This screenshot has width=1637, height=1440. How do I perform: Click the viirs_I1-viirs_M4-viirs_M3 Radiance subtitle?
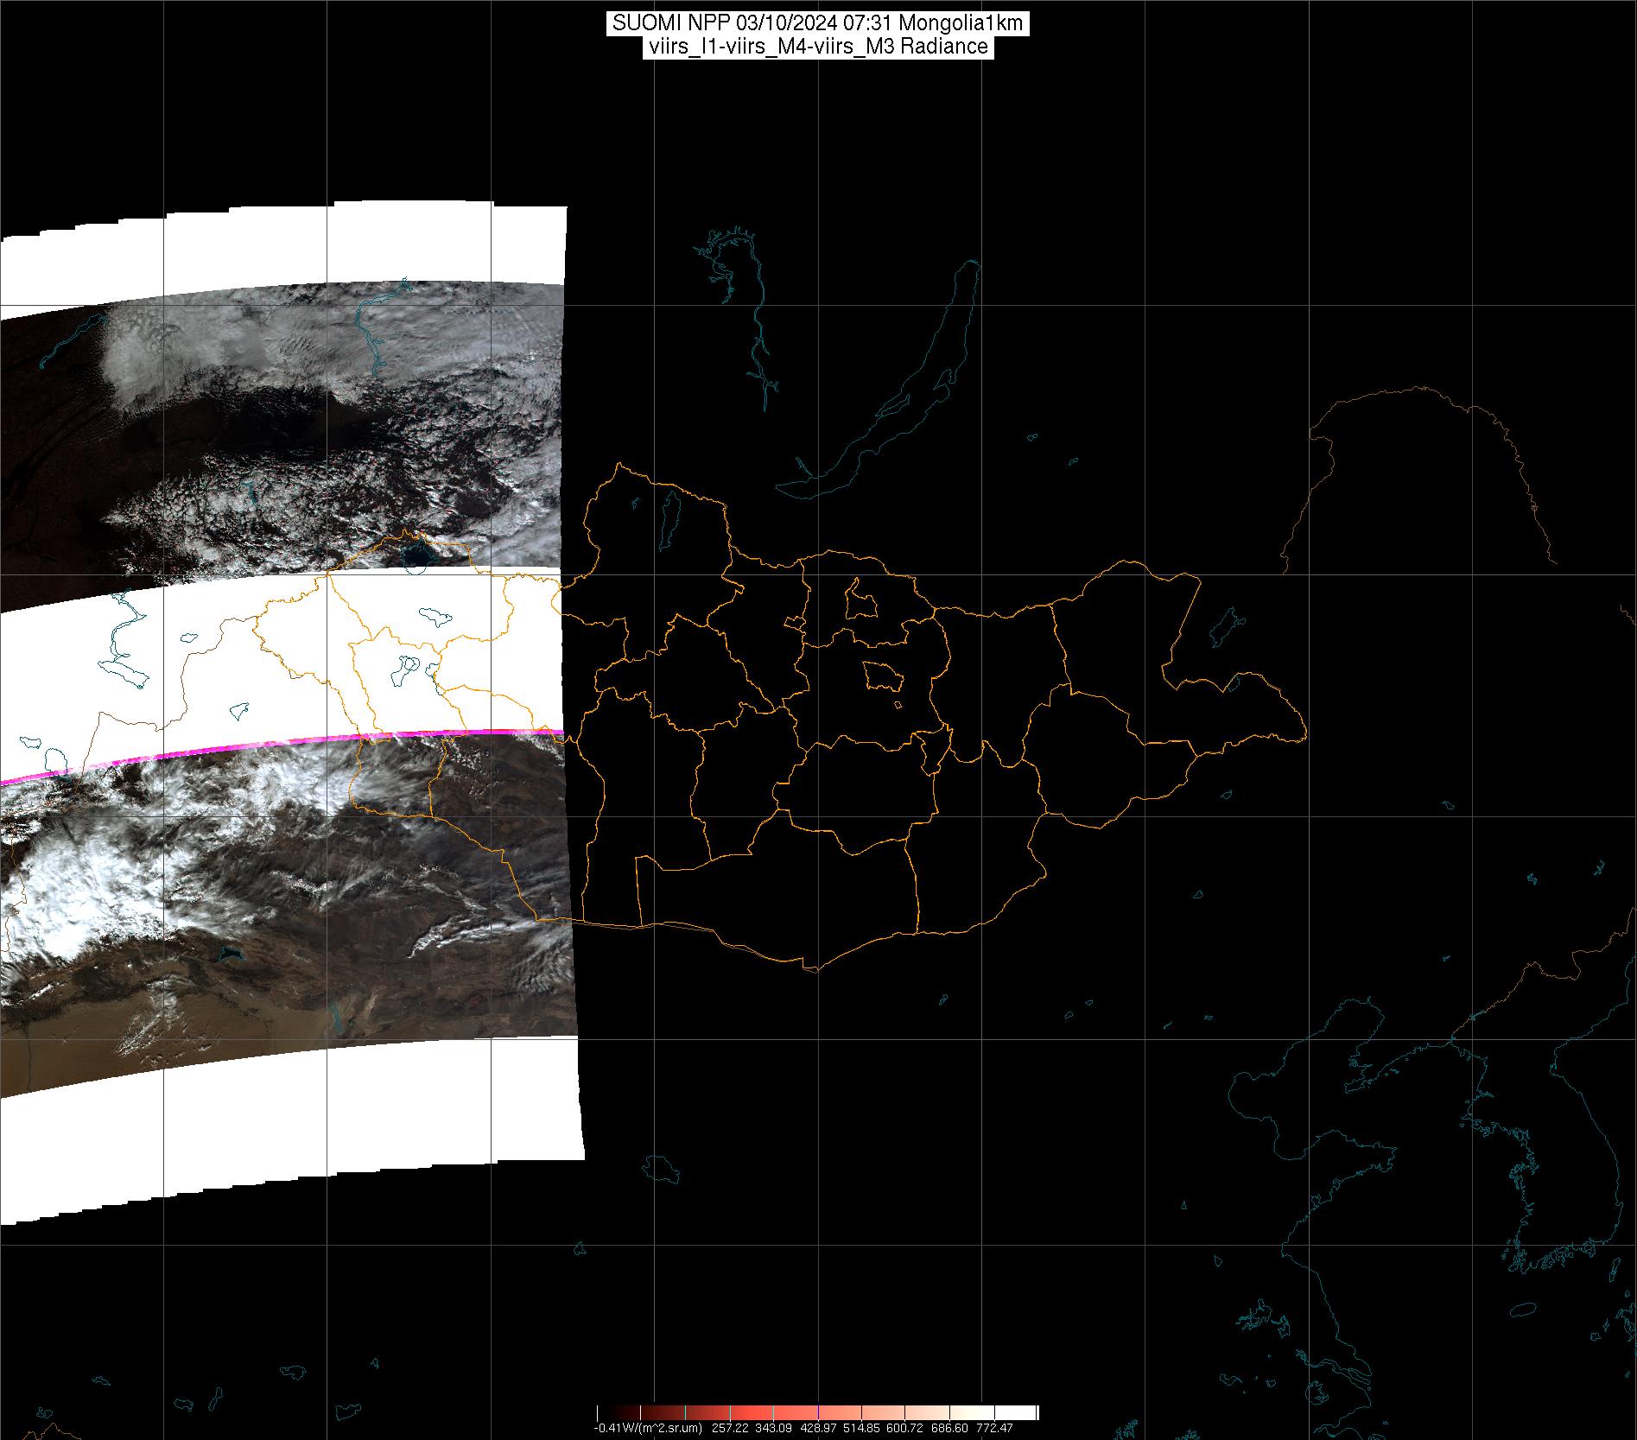pos(818,47)
